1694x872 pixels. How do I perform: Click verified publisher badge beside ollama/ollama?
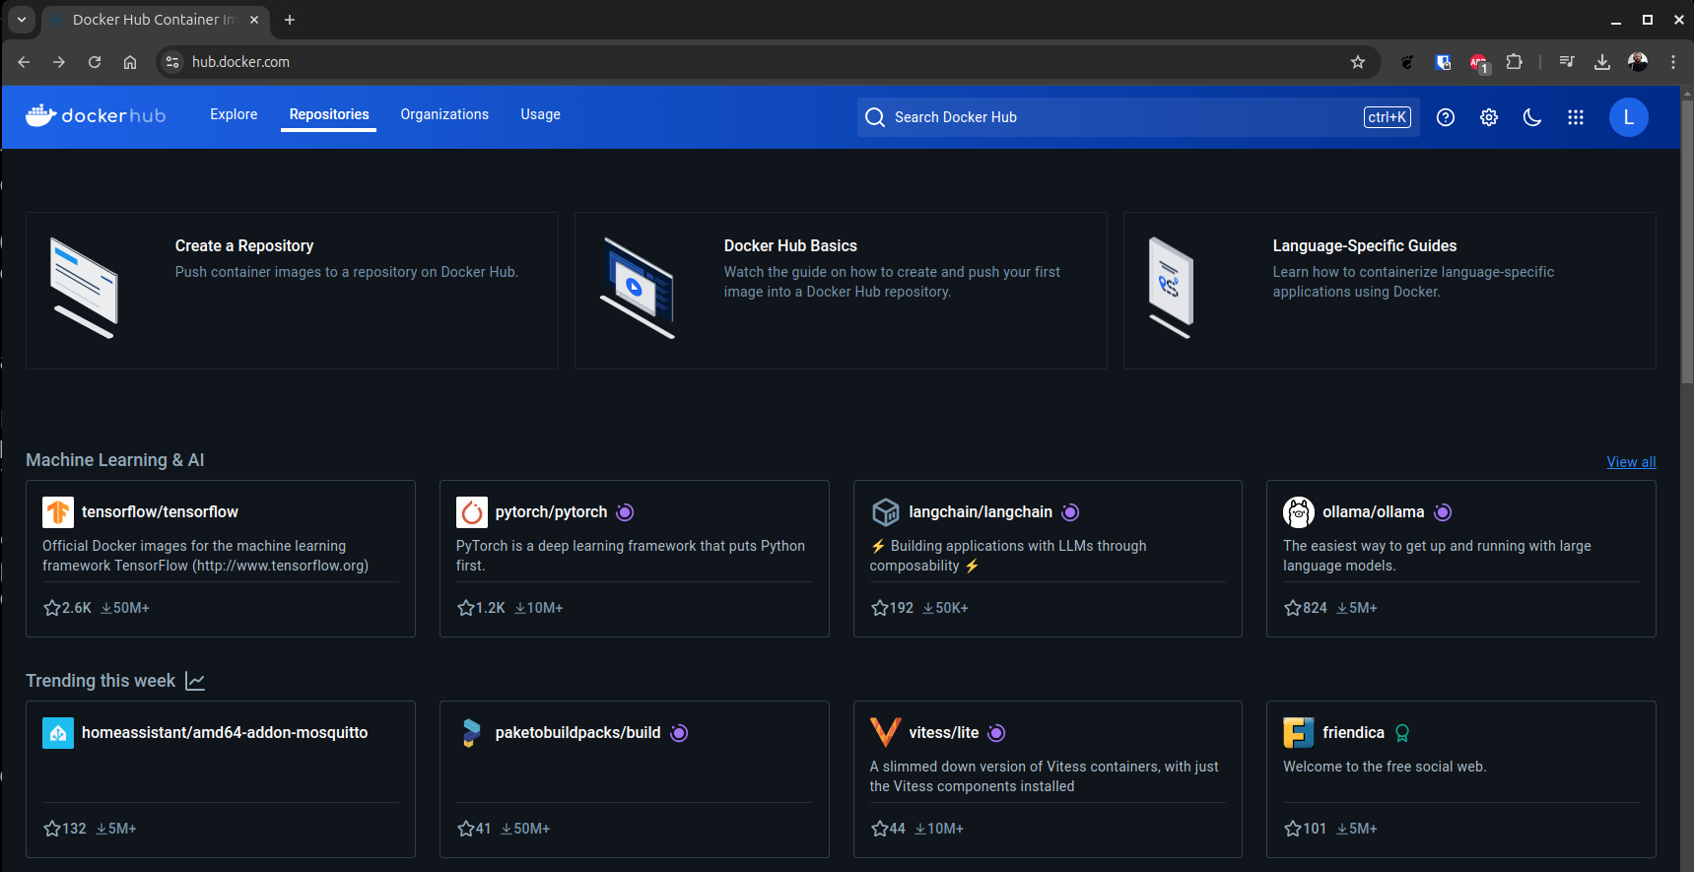1443,512
